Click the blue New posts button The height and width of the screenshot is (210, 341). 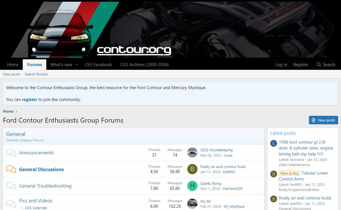[323, 120]
